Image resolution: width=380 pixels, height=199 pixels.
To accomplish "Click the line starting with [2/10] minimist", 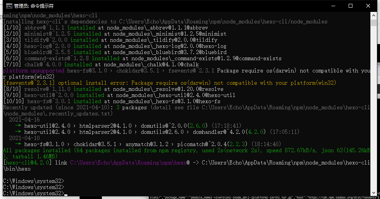I will tap(115, 34).
